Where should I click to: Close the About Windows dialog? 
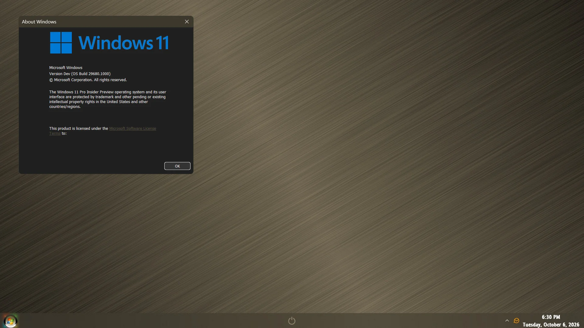187,22
